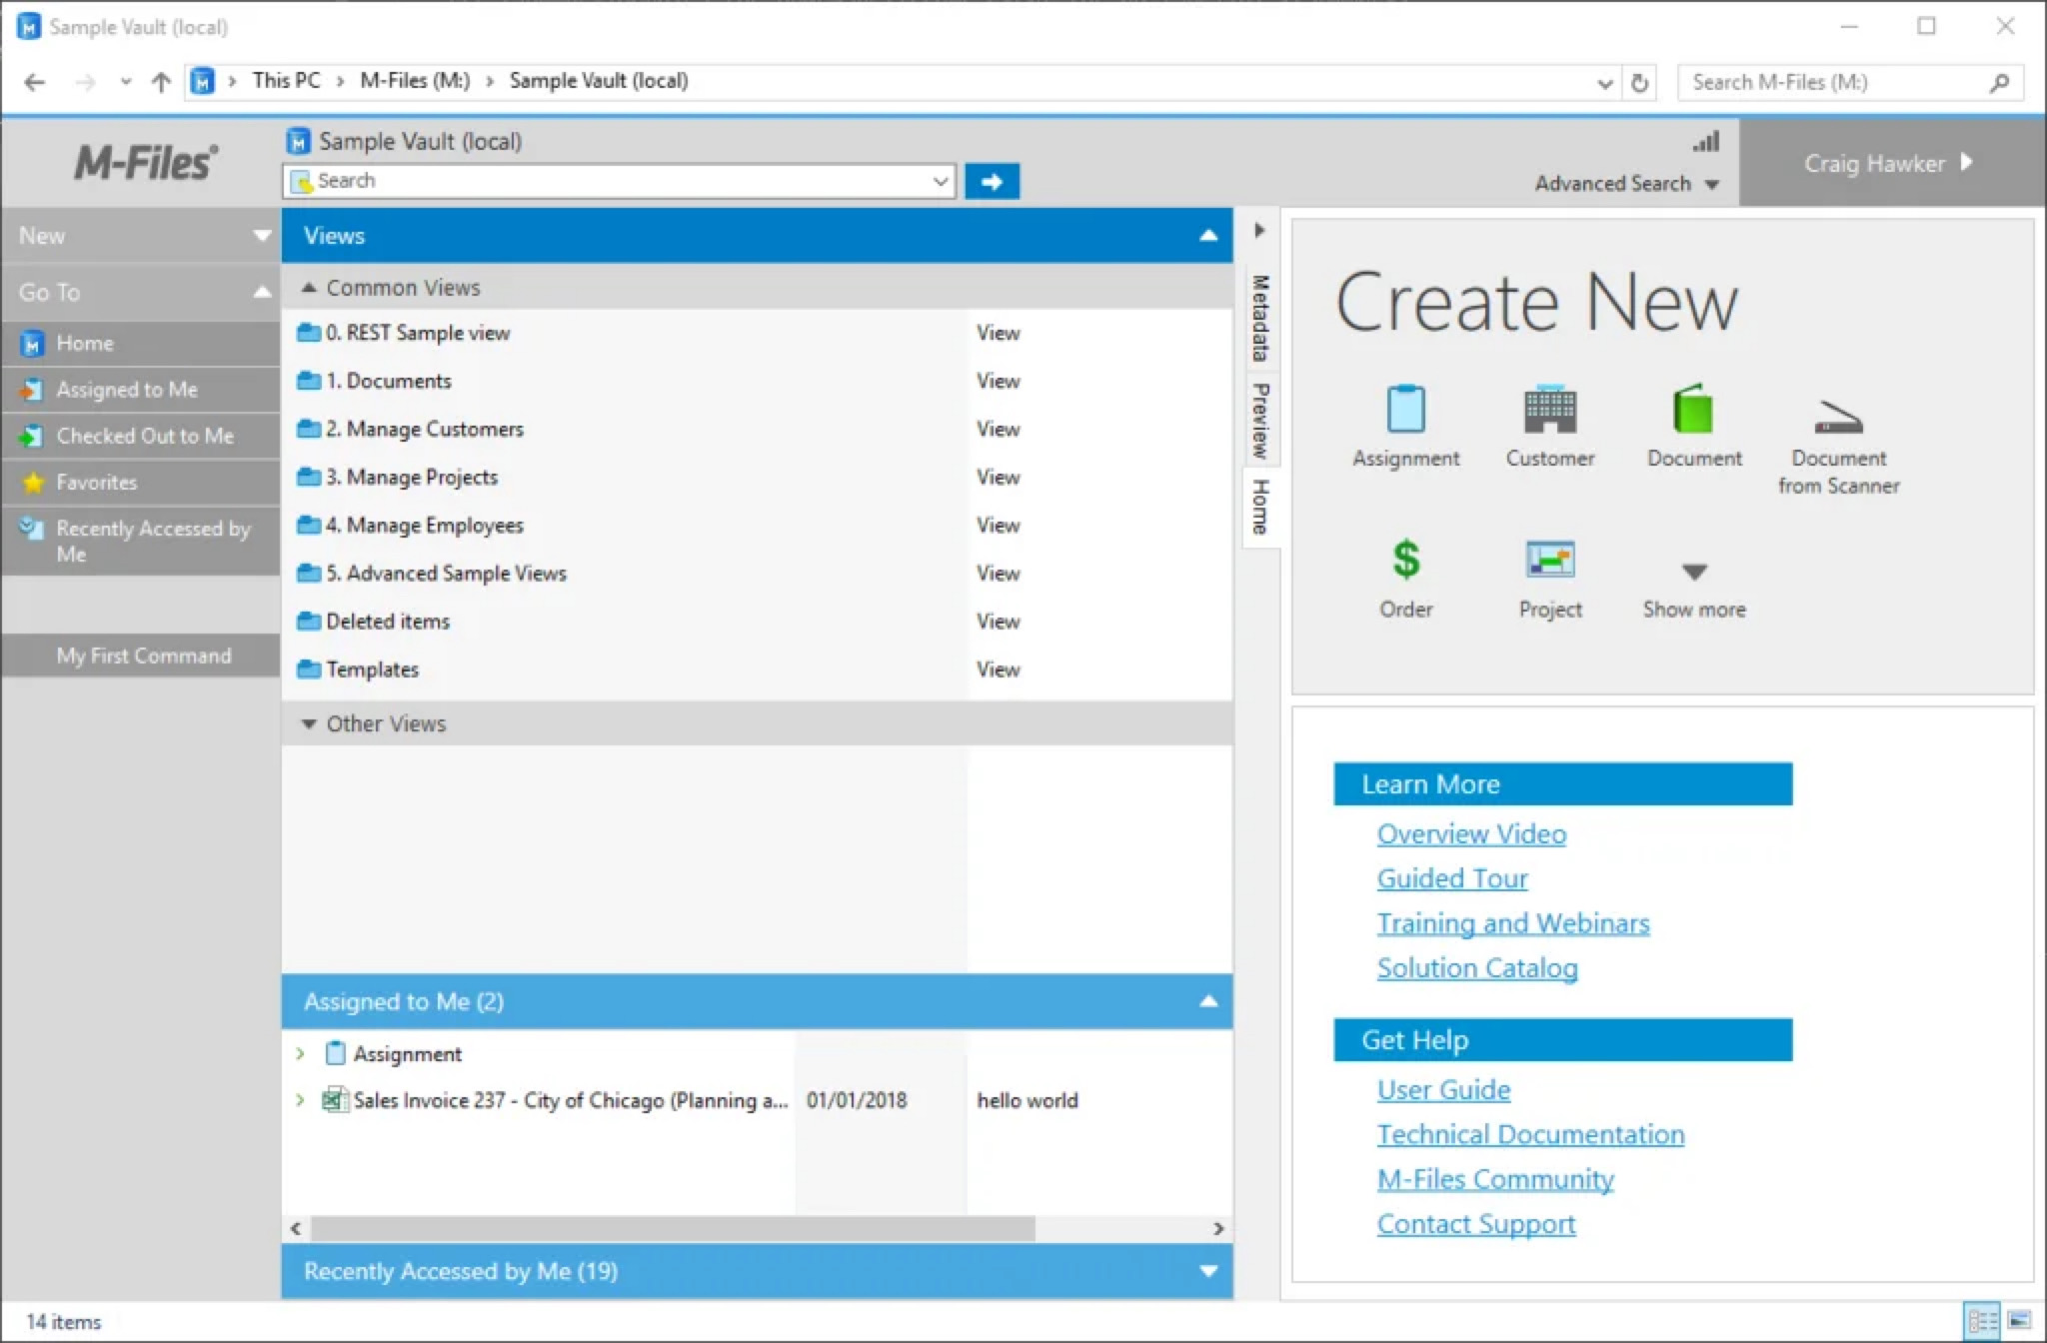2047x1343 pixels.
Task: Click the blue search arrow button
Action: tap(992, 182)
